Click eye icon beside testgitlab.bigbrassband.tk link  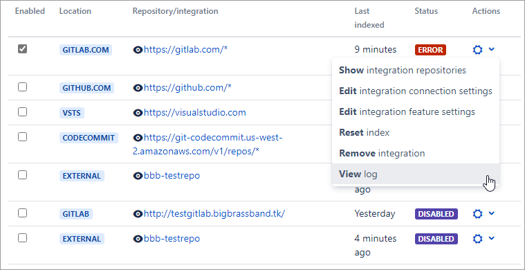click(138, 214)
